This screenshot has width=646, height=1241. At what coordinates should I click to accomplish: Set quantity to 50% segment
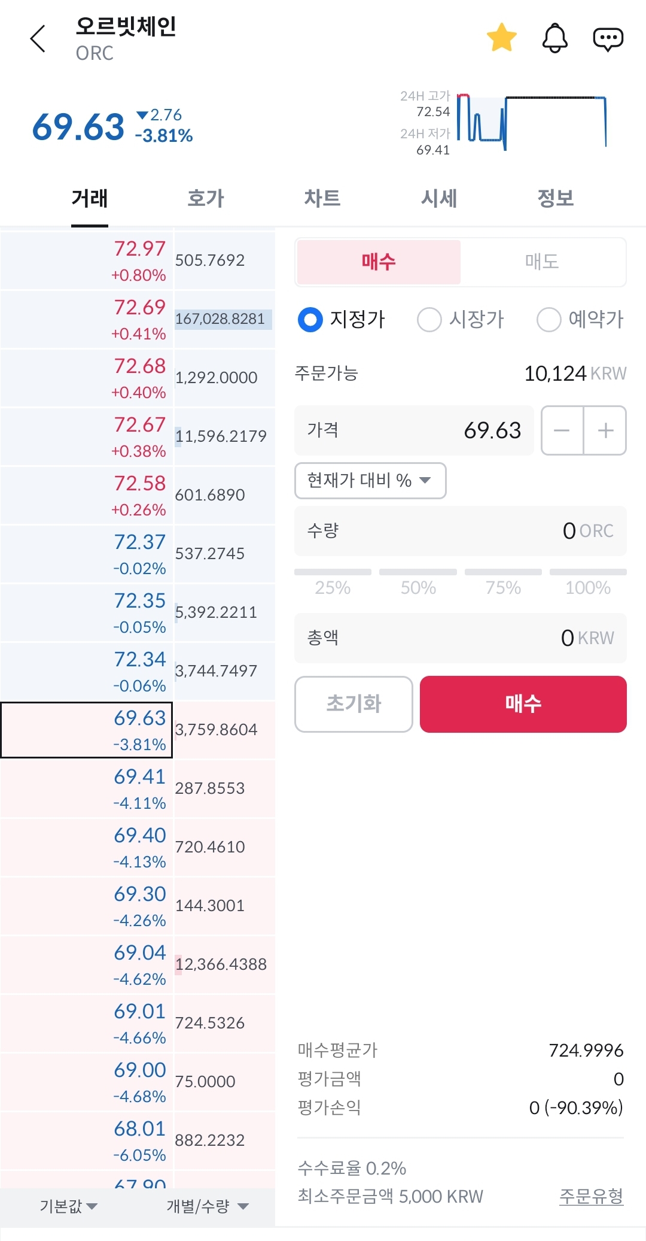click(418, 581)
